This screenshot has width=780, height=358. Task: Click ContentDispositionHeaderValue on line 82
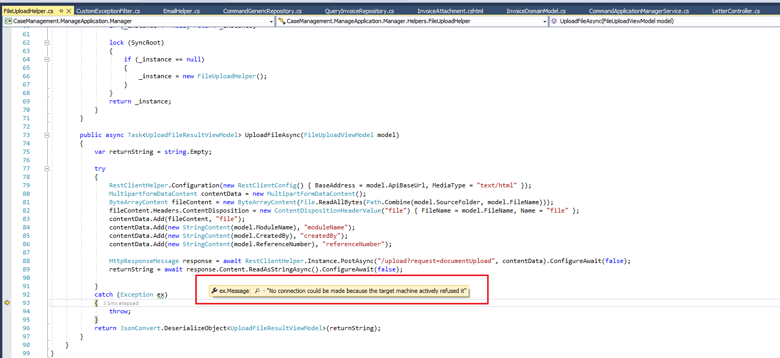pos(329,210)
